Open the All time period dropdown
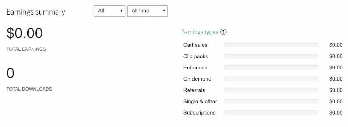This screenshot has height=127, width=348. 147,11
